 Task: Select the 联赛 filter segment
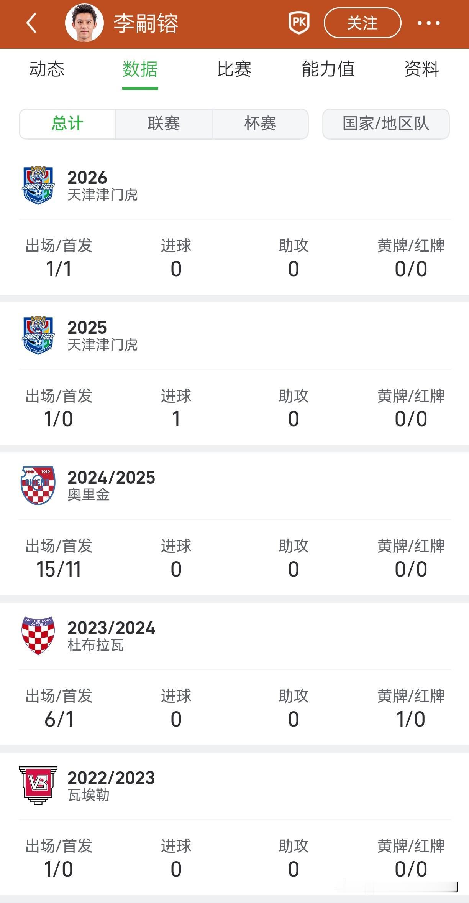pos(164,124)
